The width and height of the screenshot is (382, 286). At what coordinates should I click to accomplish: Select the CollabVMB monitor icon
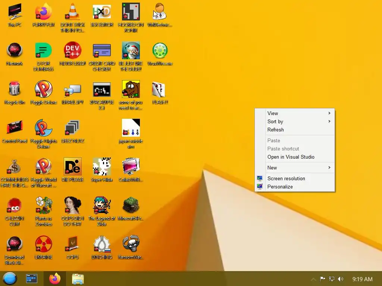(131, 166)
